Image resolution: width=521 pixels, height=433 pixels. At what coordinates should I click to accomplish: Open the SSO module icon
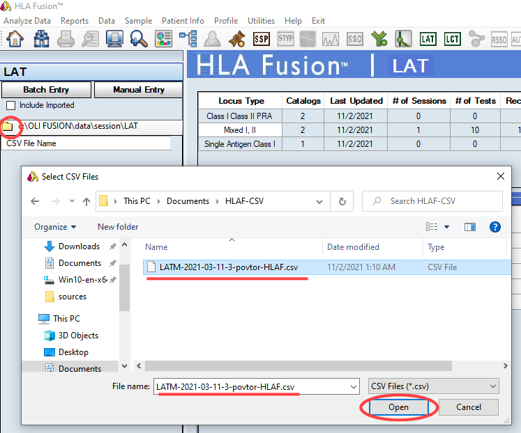click(x=355, y=39)
